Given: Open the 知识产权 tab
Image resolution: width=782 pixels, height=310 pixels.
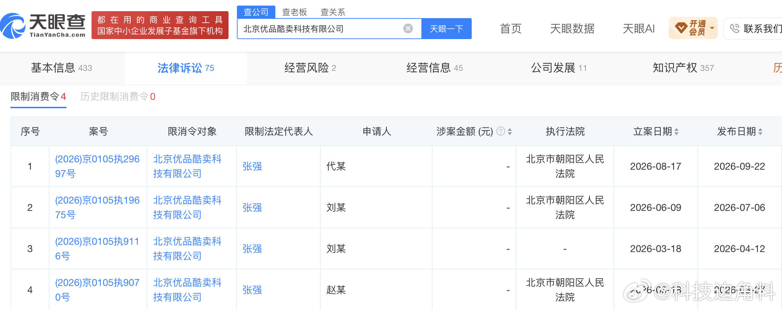Looking at the screenshot, I should (683, 68).
